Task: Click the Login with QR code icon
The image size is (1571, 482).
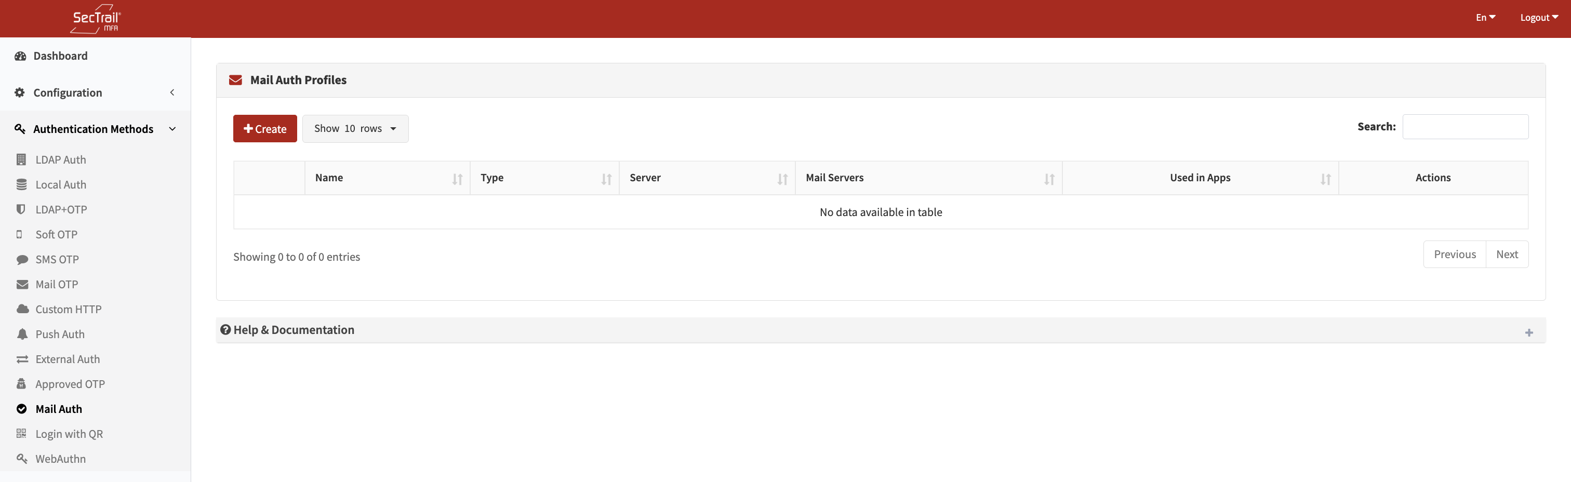Action: coord(21,433)
